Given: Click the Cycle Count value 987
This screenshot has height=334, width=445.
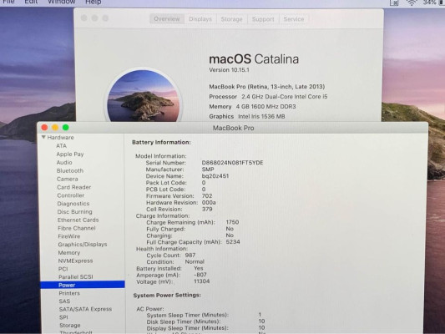Looking at the screenshot, I should 190,256.
